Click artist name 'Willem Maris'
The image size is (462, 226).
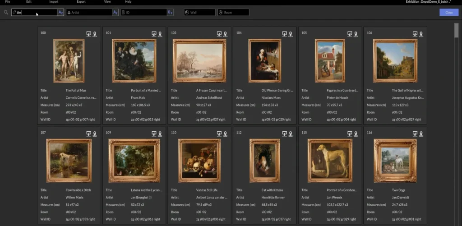74,198
